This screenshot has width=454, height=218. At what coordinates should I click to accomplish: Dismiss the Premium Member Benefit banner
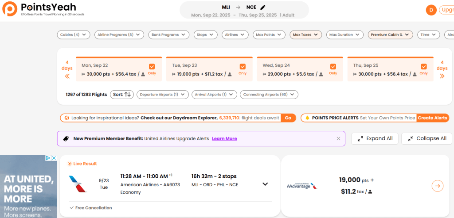point(338,138)
